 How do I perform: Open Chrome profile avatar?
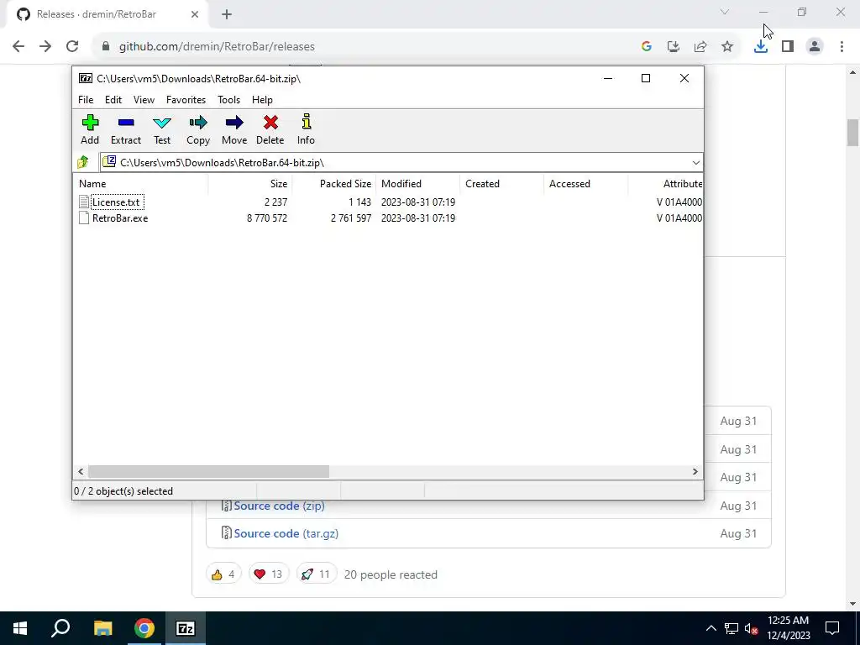(x=815, y=47)
